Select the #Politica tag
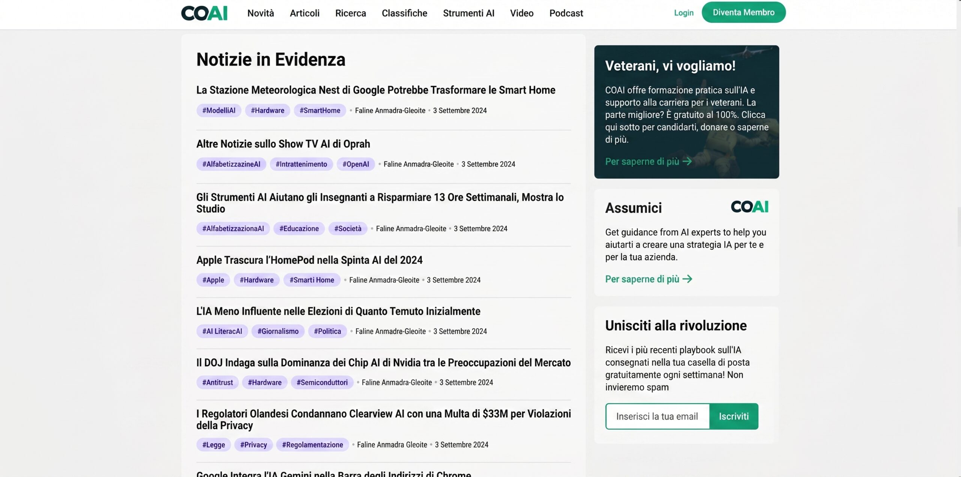This screenshot has width=961, height=477. 327,331
